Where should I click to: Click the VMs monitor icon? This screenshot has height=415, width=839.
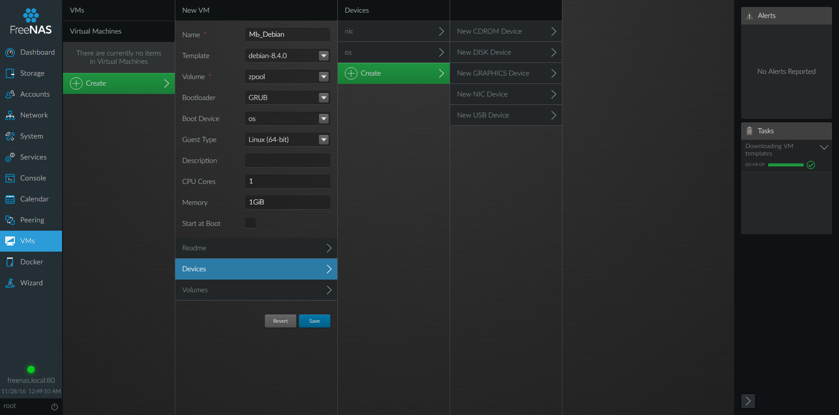point(10,241)
